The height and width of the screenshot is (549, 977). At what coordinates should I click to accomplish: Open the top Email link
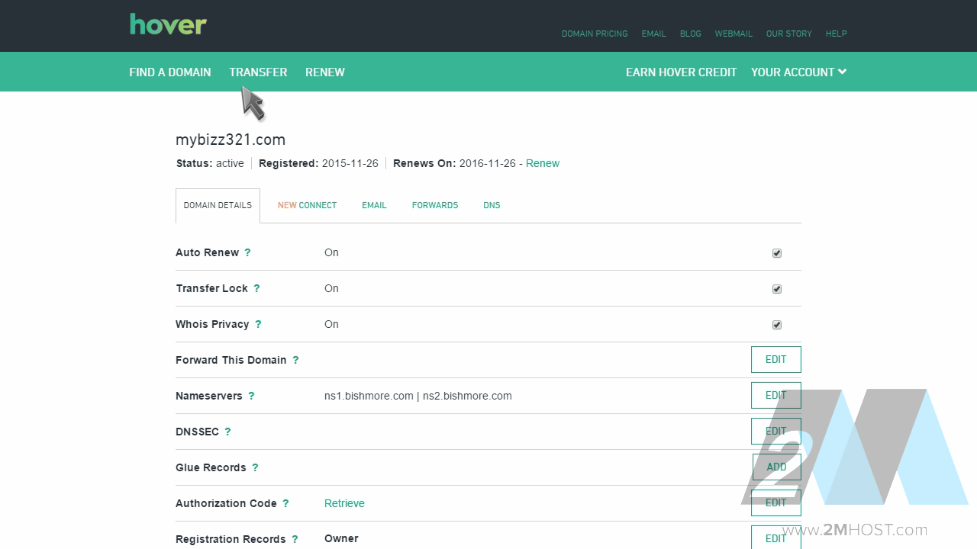click(x=653, y=34)
